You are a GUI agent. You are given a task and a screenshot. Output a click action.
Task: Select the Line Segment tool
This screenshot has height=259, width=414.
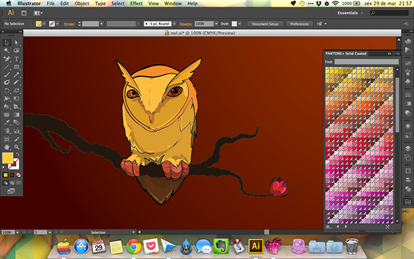click(x=7, y=67)
